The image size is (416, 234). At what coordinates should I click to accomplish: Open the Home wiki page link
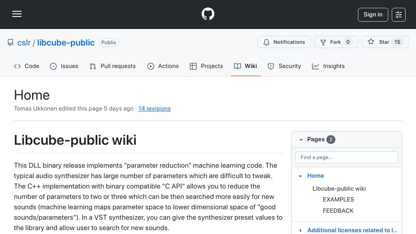[x=315, y=175]
